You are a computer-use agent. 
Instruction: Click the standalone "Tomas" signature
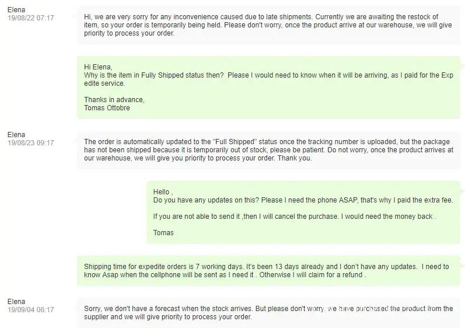click(x=163, y=233)
